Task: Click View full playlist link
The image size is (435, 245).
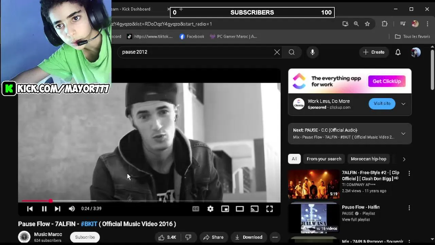Action: (356, 220)
